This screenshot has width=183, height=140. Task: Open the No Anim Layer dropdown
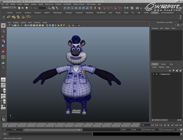point(151,130)
